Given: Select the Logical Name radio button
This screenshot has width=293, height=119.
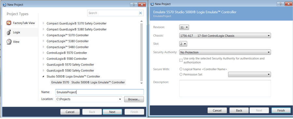Looking at the screenshot, I should (x=181, y=69).
